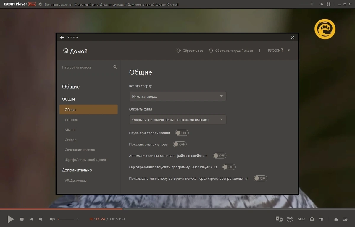Mute audio with the speaker icon
Viewport: 355px width, 227px height.
52,219
